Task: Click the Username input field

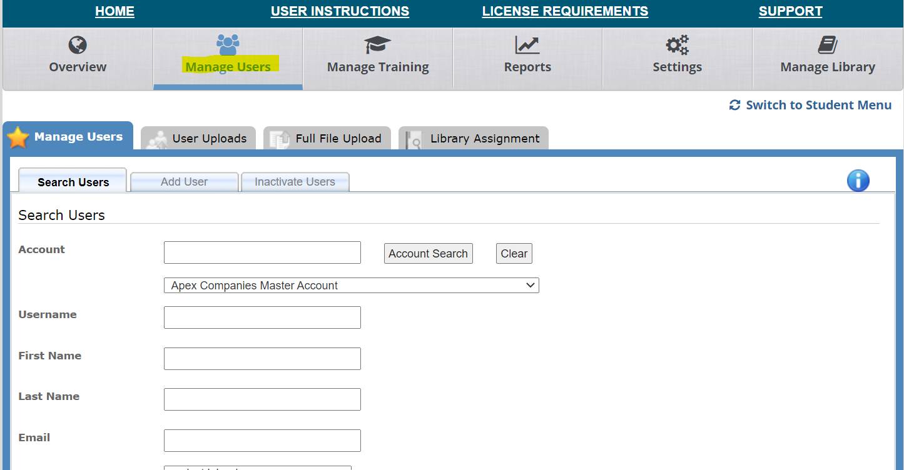Action: point(262,317)
